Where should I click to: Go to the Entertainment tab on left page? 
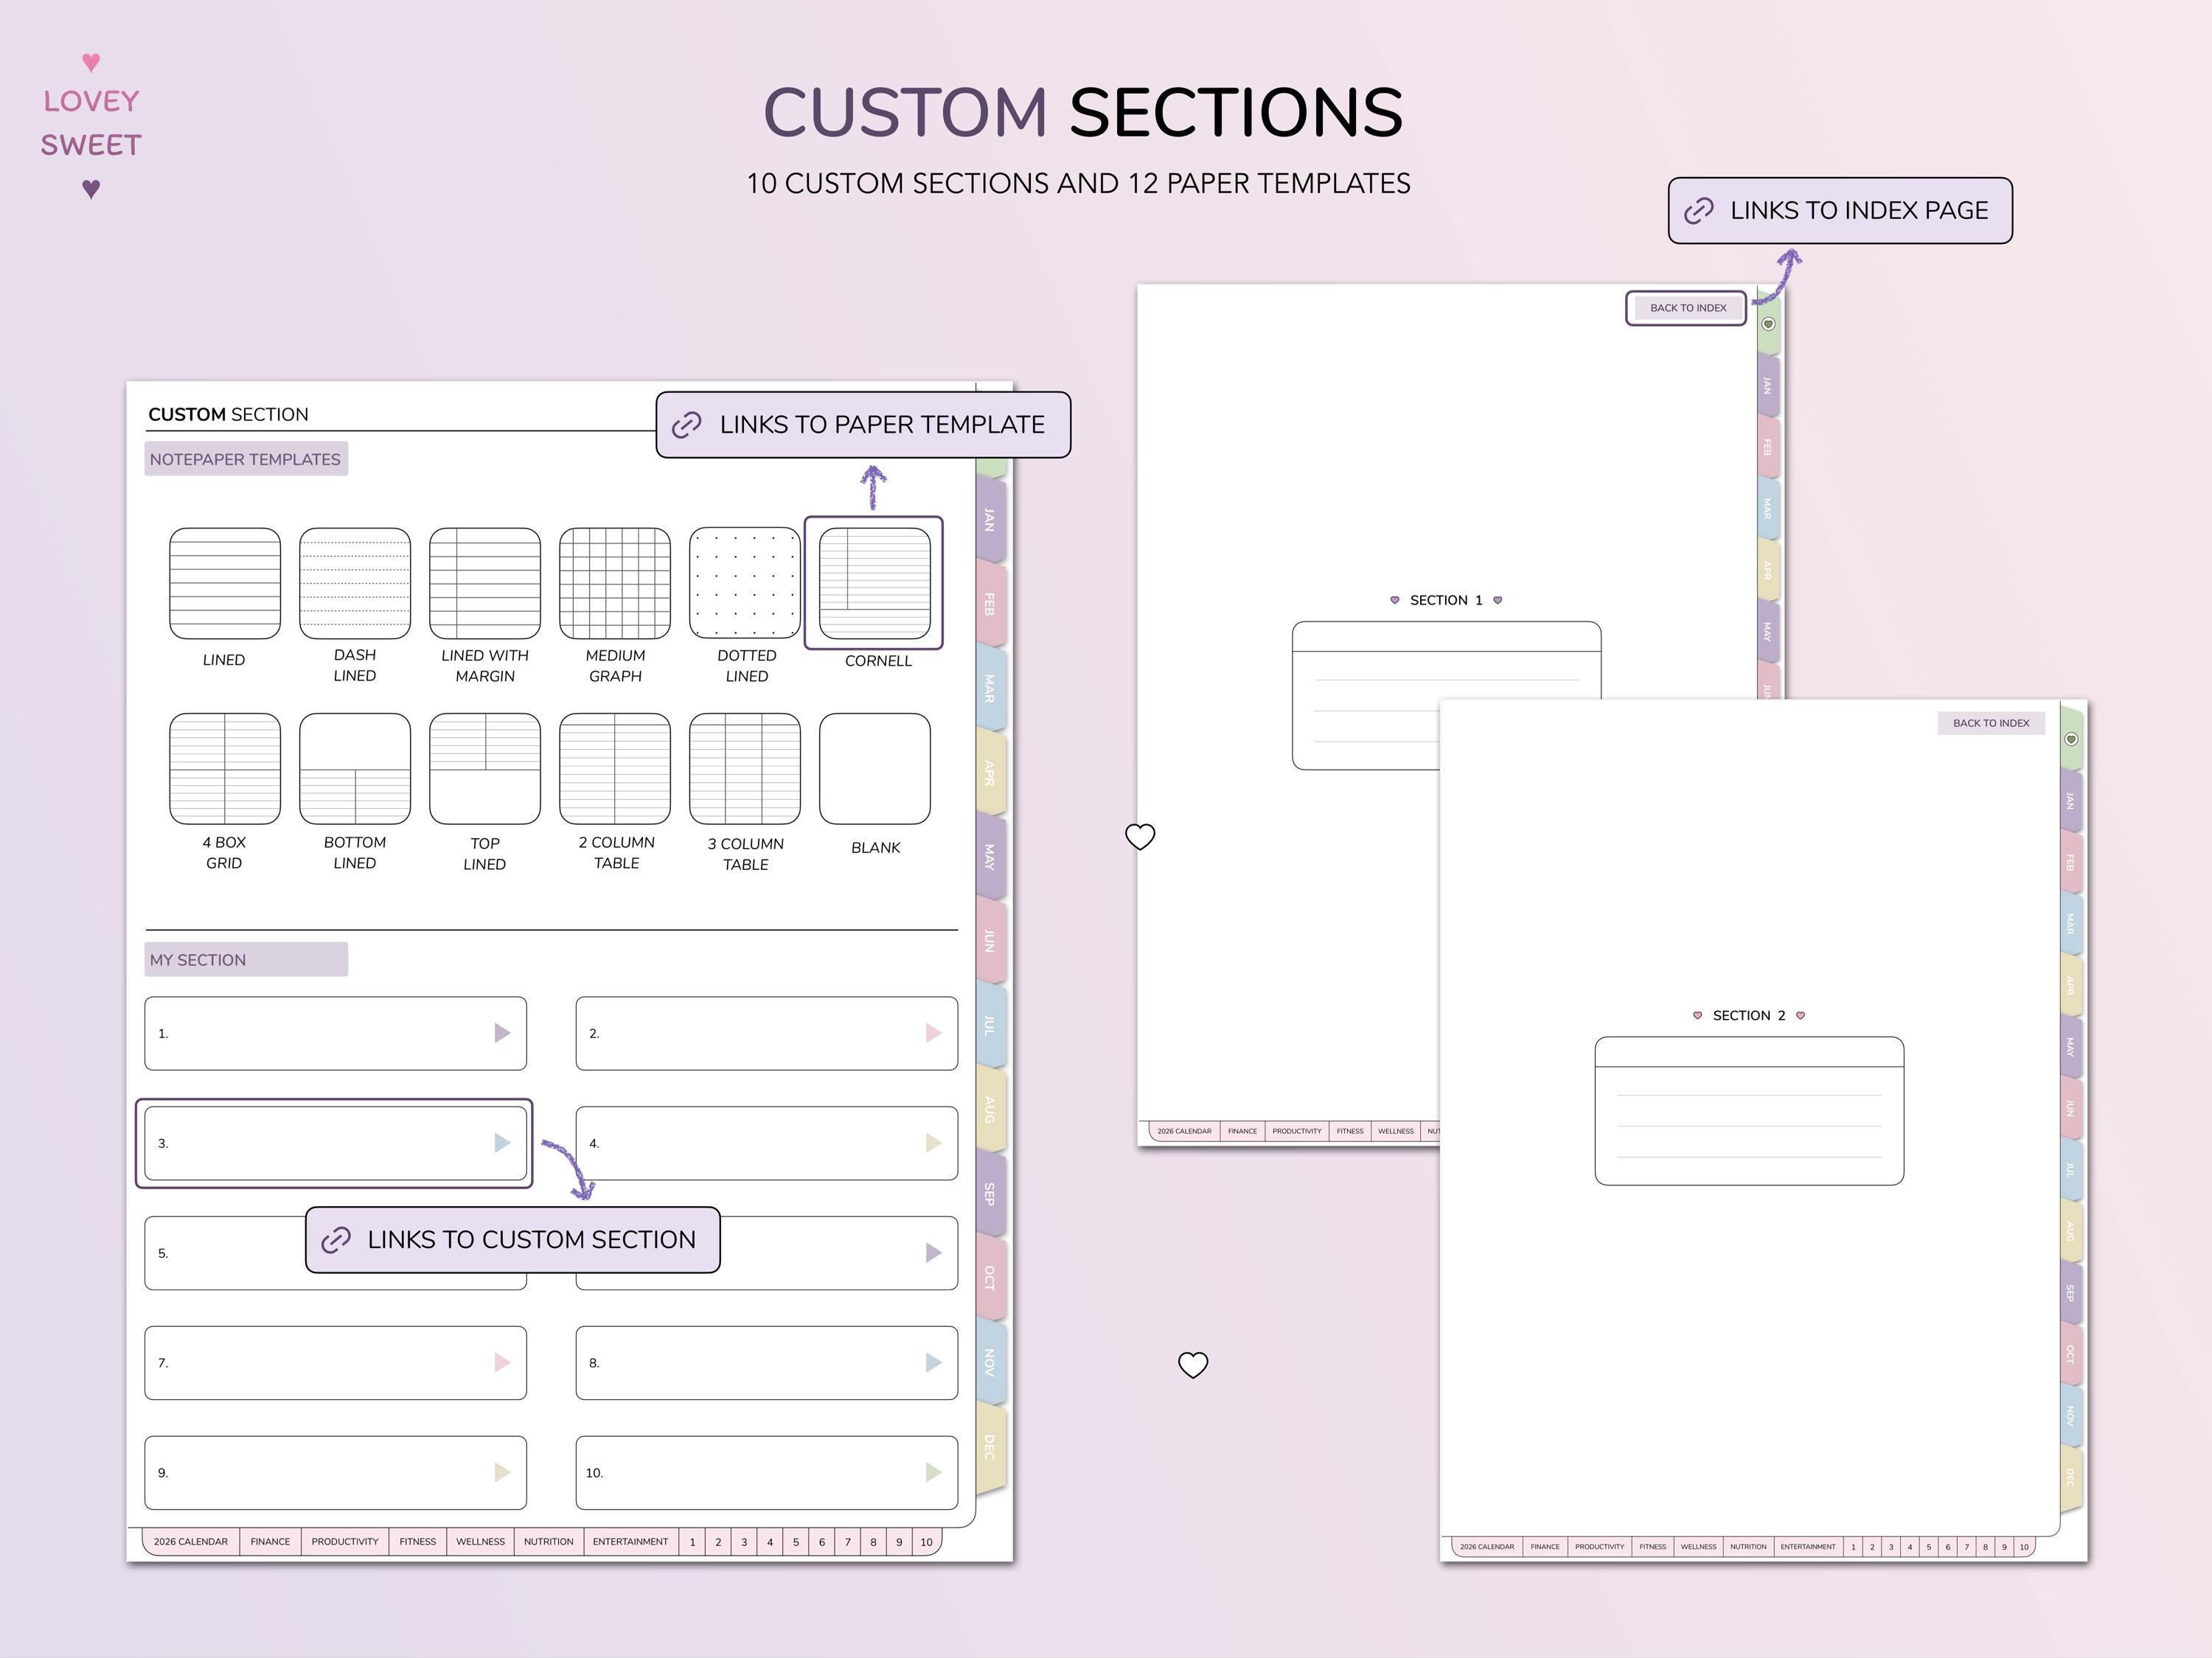click(630, 1542)
